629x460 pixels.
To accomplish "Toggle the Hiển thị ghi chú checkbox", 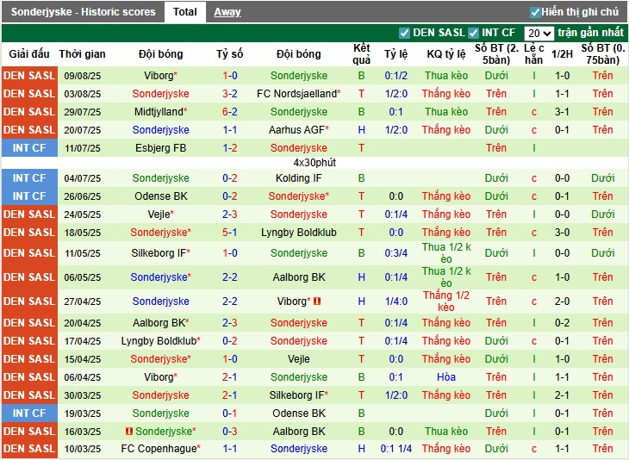I will coord(535,12).
